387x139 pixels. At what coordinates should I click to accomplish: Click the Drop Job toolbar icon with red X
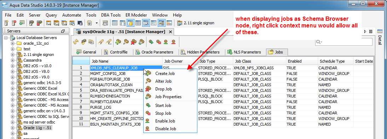pyautogui.click(x=133, y=42)
